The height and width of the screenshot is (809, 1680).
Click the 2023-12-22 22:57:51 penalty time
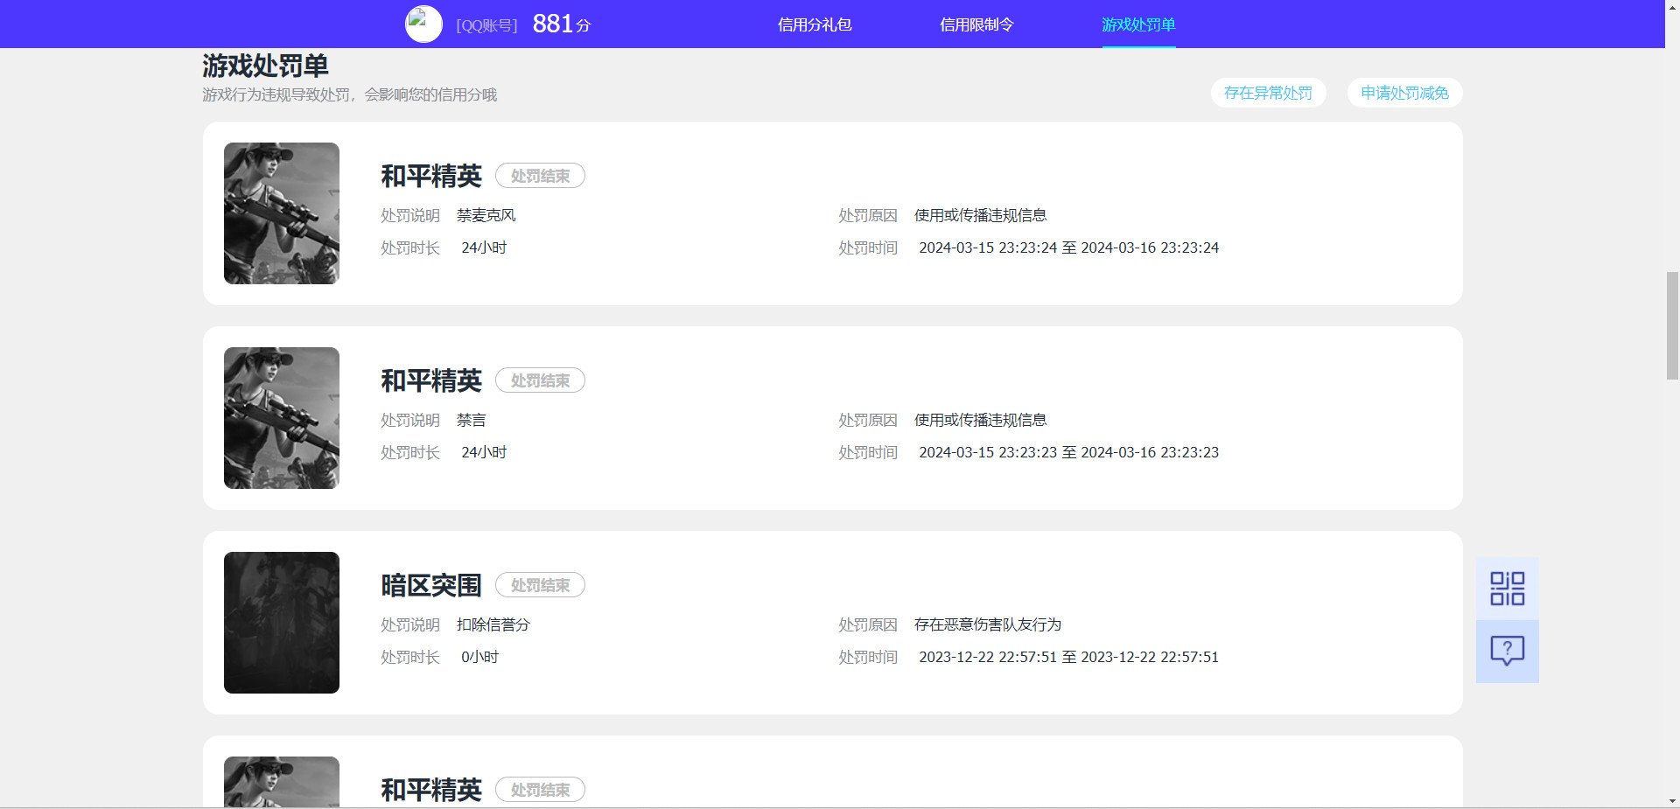pos(1069,657)
